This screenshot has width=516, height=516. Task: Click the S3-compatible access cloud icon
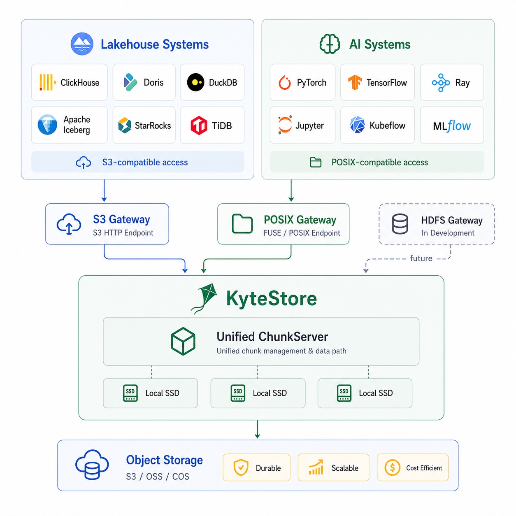click(84, 163)
